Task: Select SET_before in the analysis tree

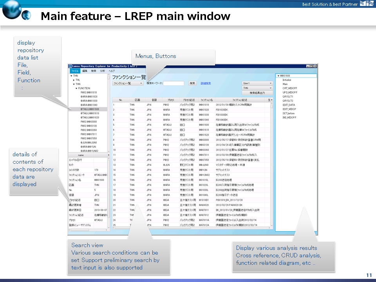Action: click(x=289, y=114)
